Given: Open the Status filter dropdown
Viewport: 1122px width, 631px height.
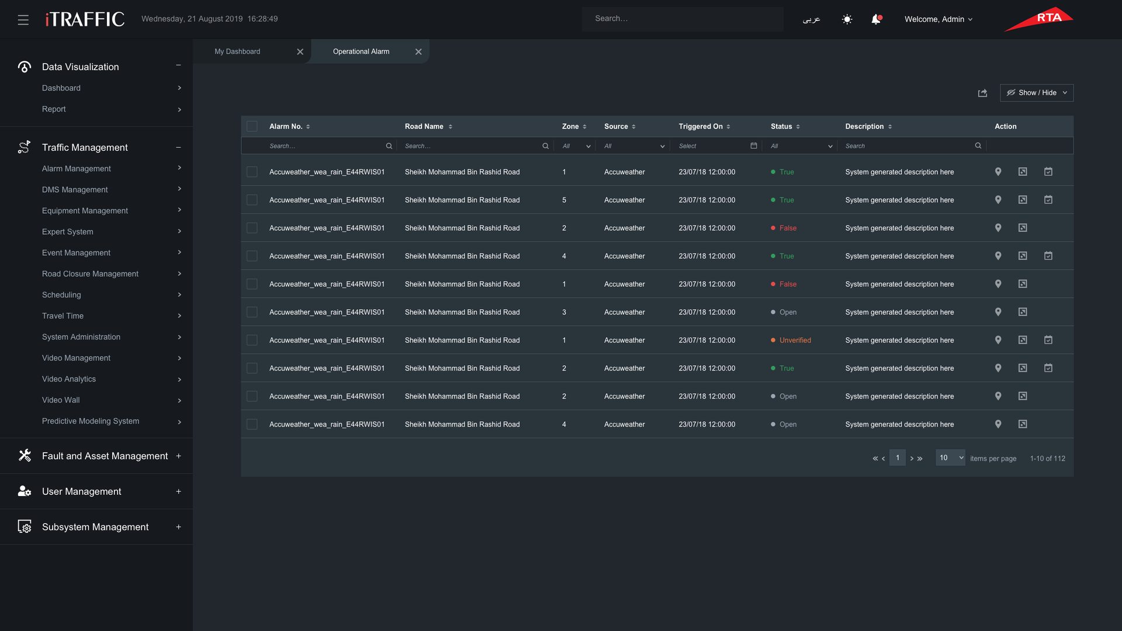Looking at the screenshot, I should tap(801, 146).
